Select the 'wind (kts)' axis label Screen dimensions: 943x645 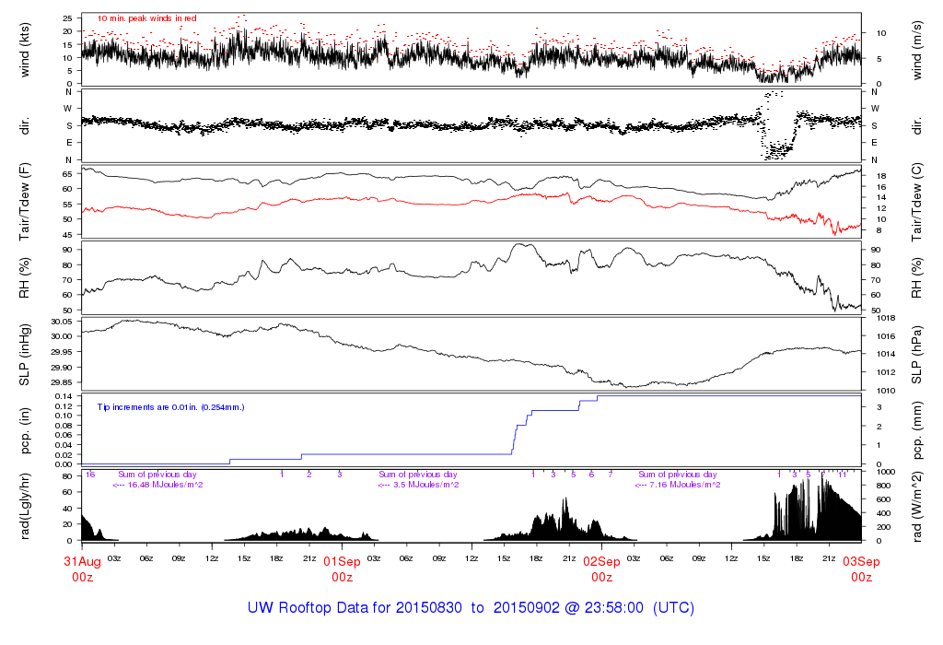coord(25,50)
